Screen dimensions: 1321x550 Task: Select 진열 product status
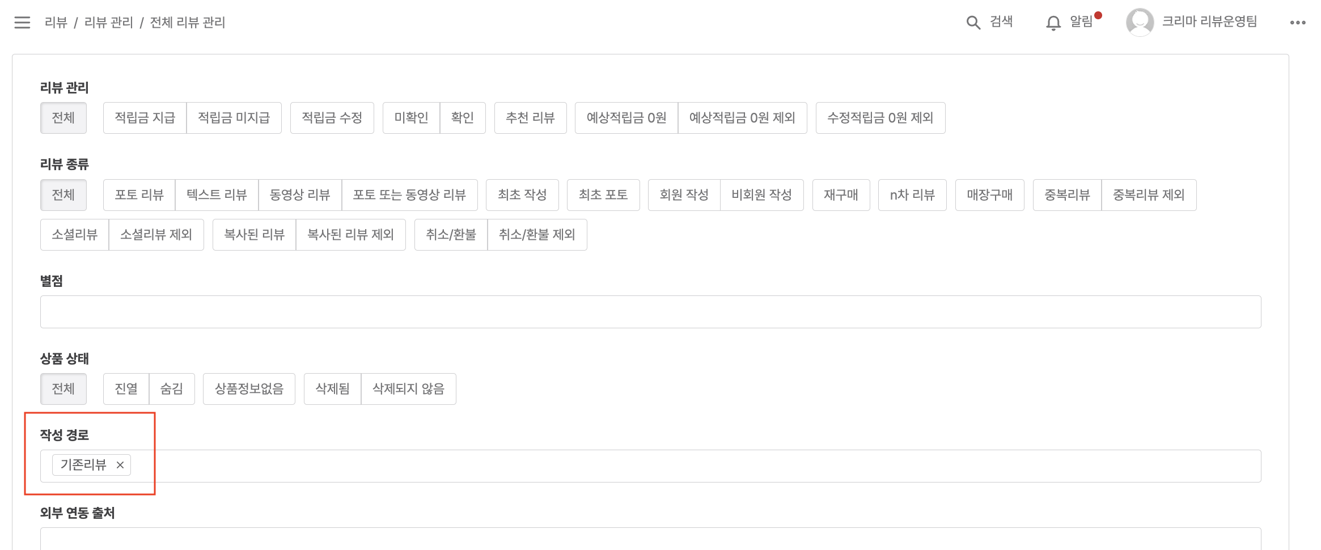point(126,389)
